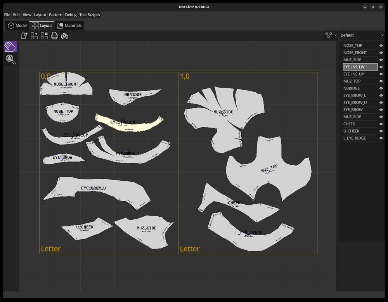Toggle the EYE_BROW row eye icon
This screenshot has width=388, height=302.
click(x=381, y=110)
